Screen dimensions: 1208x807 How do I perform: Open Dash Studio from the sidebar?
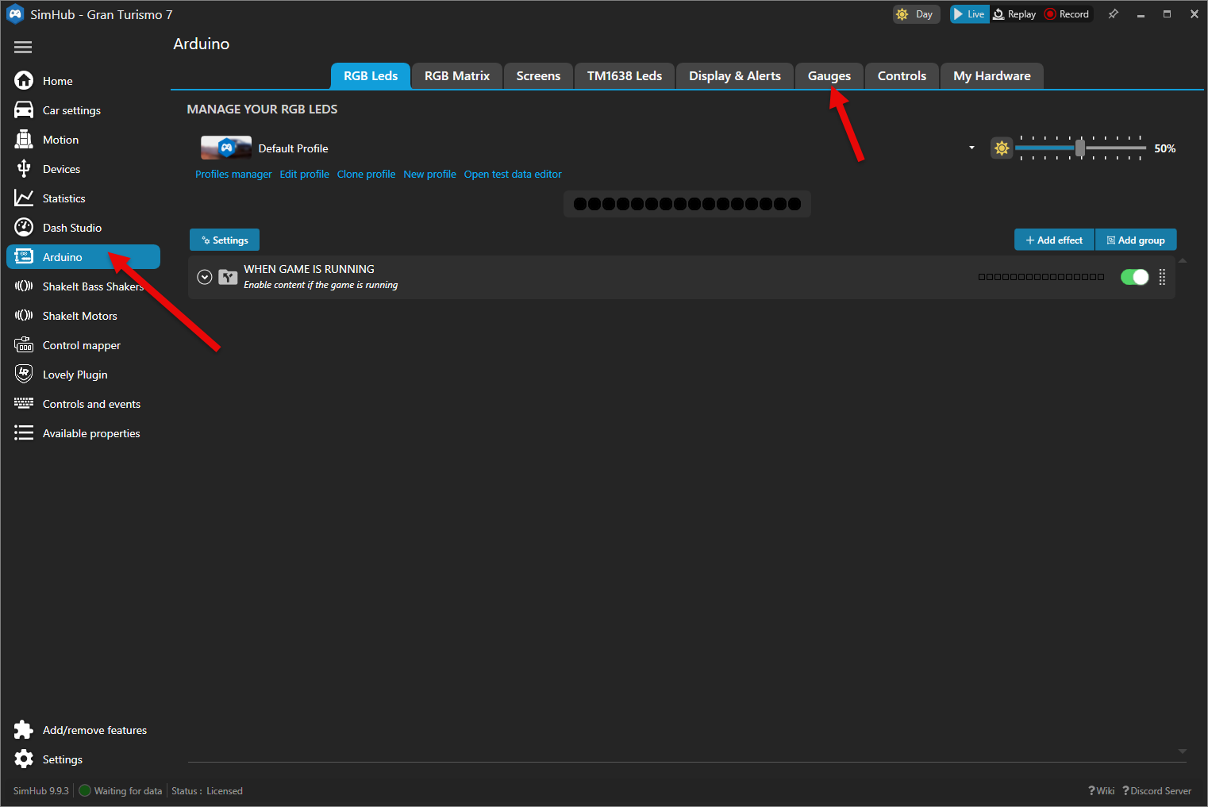tap(83, 228)
